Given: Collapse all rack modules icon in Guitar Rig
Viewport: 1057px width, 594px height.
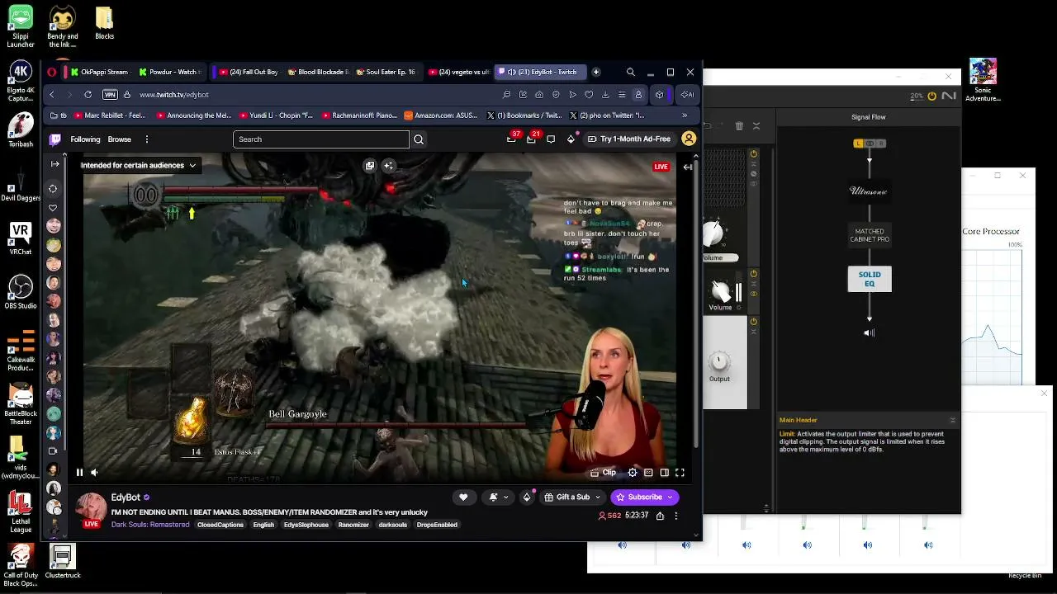Looking at the screenshot, I should 756,126.
